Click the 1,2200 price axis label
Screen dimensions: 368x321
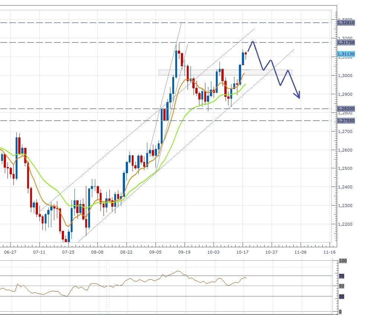pyautogui.click(x=345, y=224)
